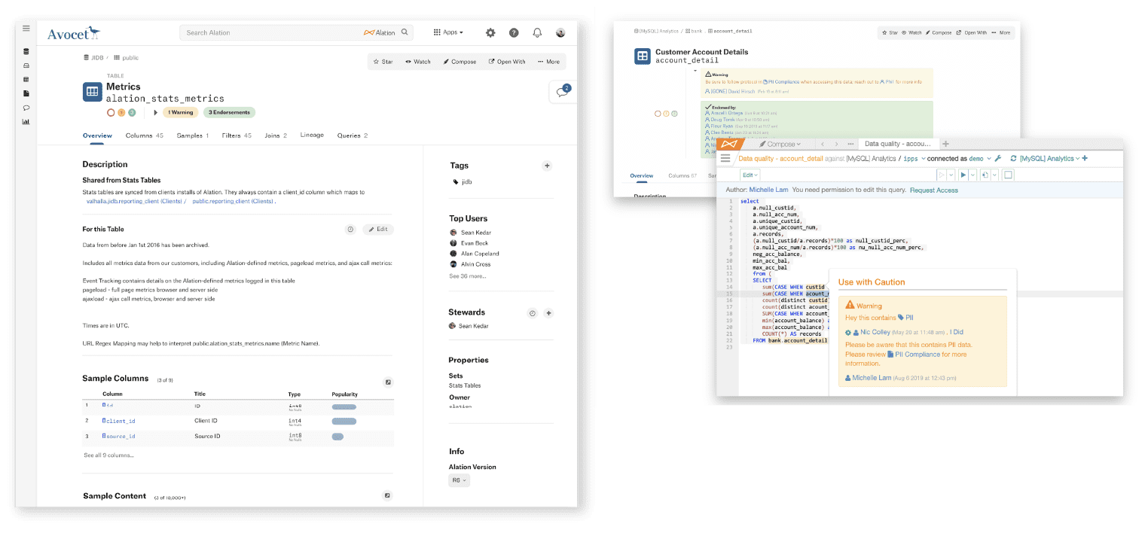The image size is (1145, 542).
Task: Open the 1 Warning badge
Action: click(x=180, y=113)
